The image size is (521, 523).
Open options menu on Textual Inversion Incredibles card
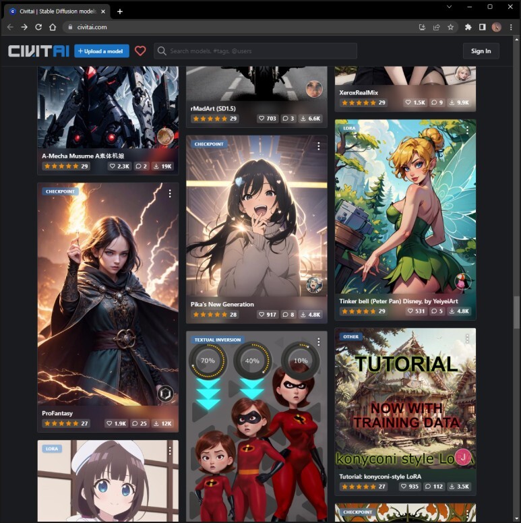(319, 342)
